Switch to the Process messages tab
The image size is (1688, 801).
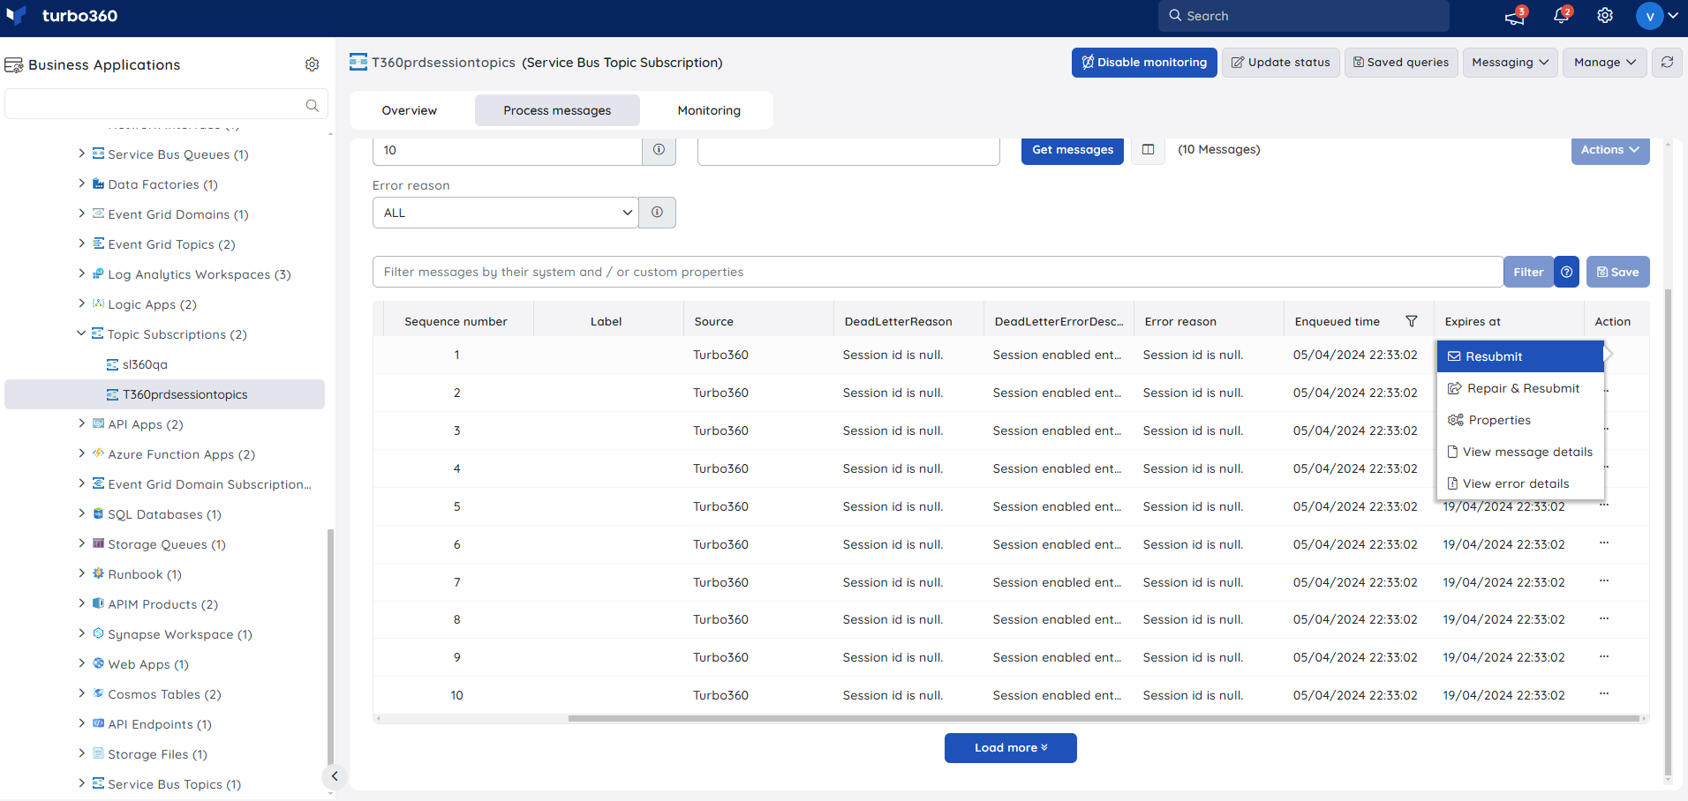coord(557,110)
